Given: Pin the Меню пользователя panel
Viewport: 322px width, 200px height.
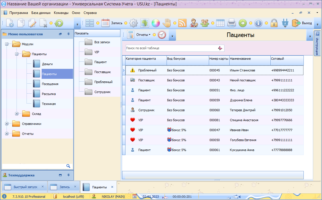Looking at the screenshot, I should (x=68, y=34).
